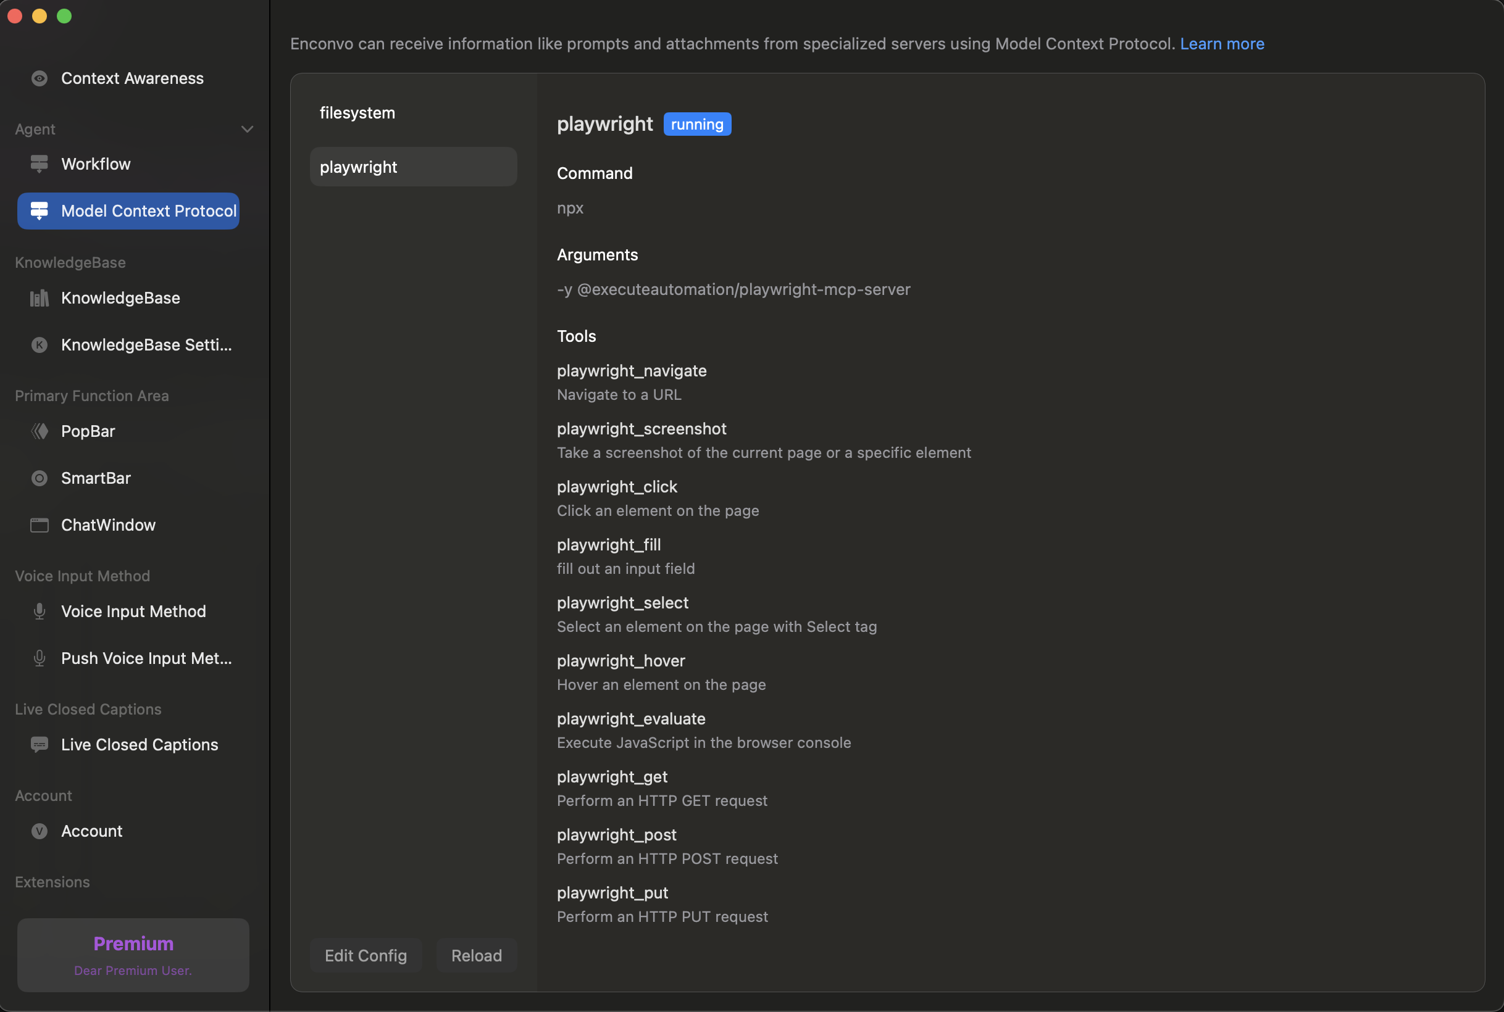Open the Push Voice Input Method settings

pyautogui.click(x=146, y=658)
